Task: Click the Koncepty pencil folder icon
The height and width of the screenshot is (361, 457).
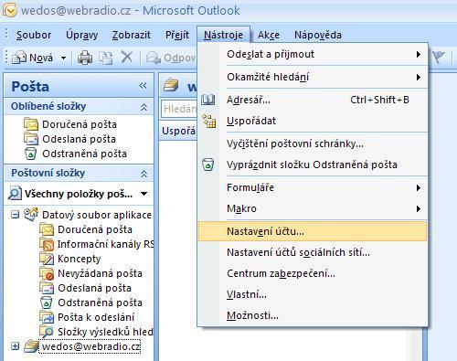Action: [47, 259]
